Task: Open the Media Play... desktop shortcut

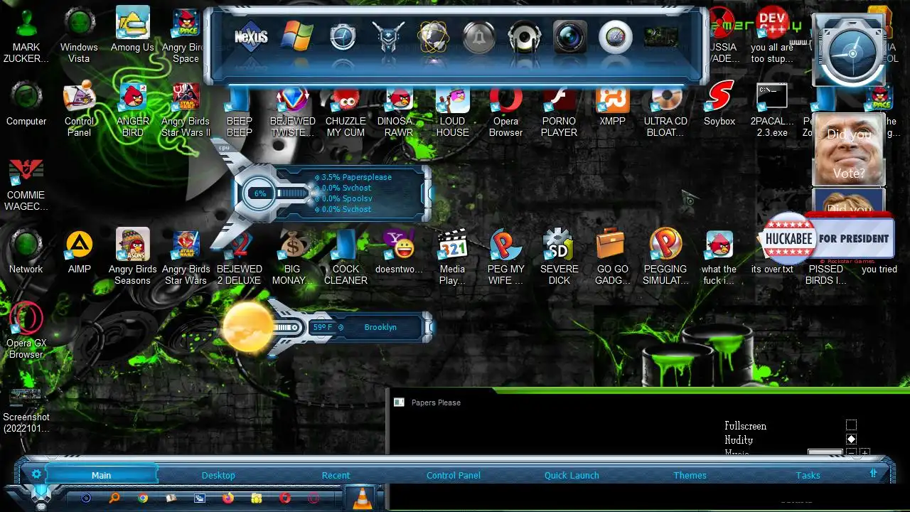Action: point(452,257)
